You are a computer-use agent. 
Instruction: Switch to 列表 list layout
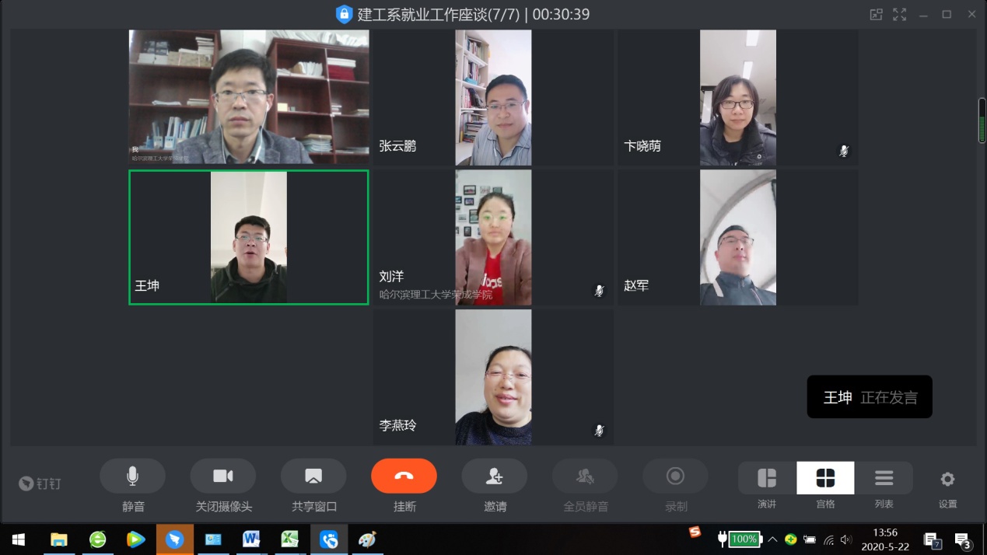click(x=884, y=478)
